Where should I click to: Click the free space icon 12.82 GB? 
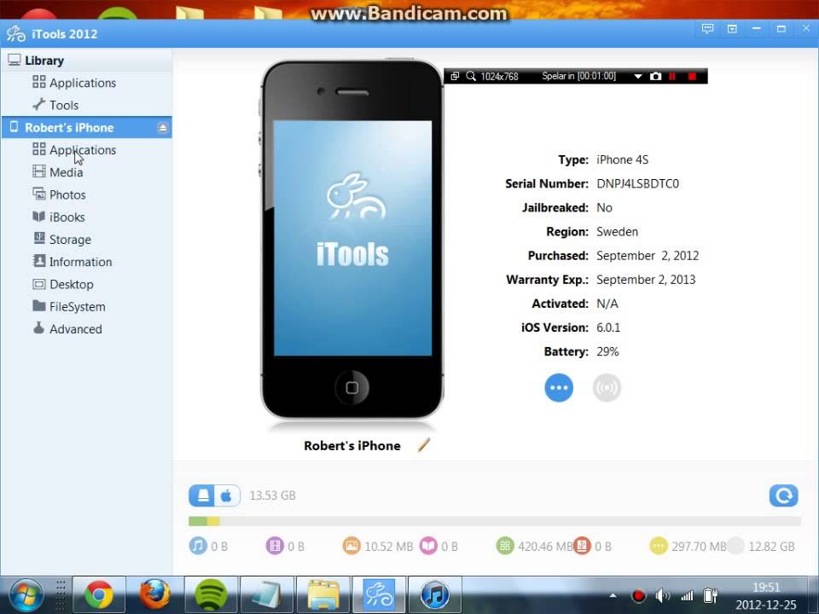[x=735, y=546]
